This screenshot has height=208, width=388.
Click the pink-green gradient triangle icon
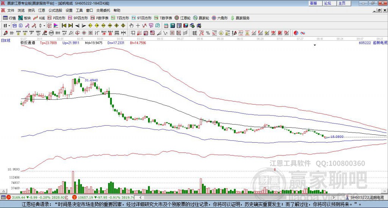tap(56, 26)
